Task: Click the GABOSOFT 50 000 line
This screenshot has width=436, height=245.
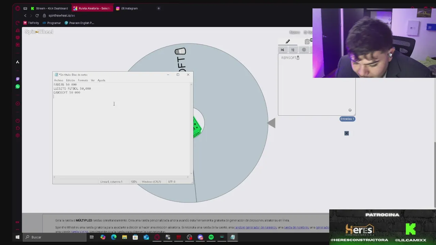Action: (x=67, y=93)
